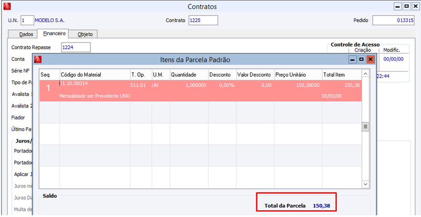Edit the Contrato Repasse field
This screenshot has height=217, width=421.
point(76,47)
